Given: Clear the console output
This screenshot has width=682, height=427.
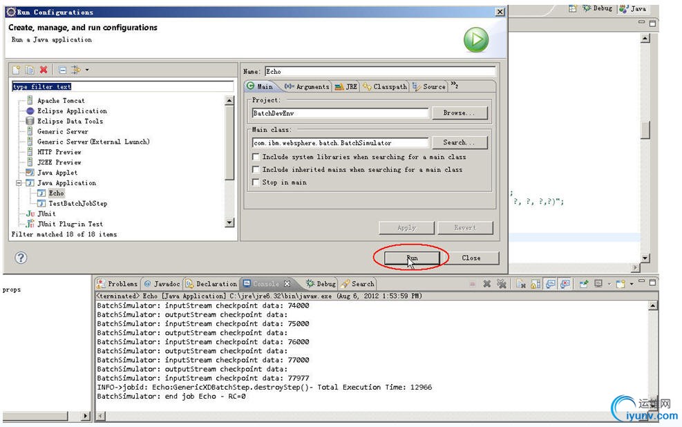Looking at the screenshot, I should pos(520,284).
